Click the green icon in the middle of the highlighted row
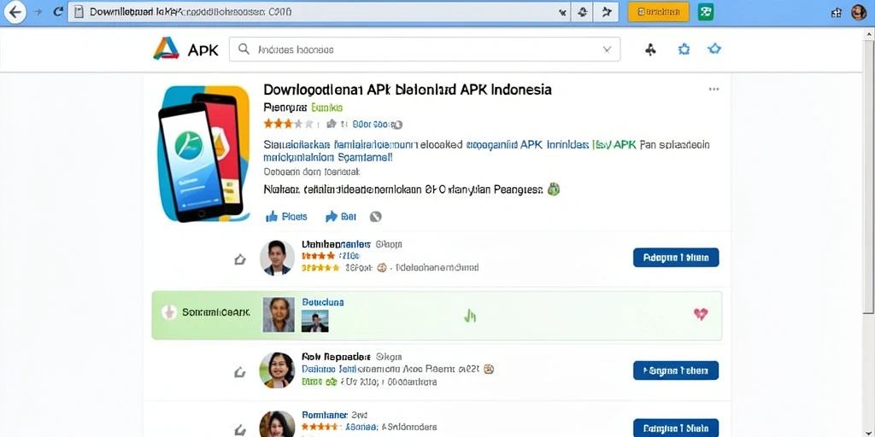 470,316
